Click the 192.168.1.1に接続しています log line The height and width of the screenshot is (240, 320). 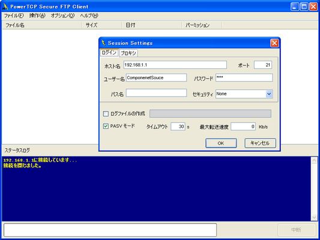(40, 160)
